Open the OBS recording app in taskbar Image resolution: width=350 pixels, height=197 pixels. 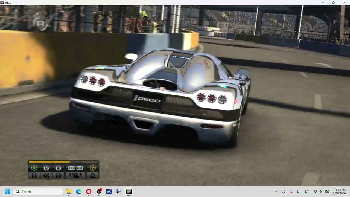tap(99, 192)
